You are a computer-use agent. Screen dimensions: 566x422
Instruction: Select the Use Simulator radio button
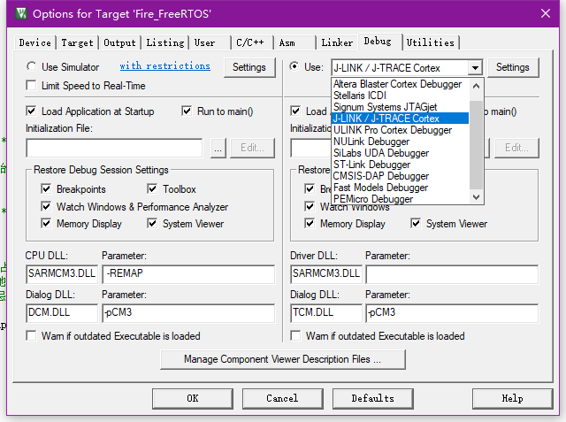pos(32,66)
